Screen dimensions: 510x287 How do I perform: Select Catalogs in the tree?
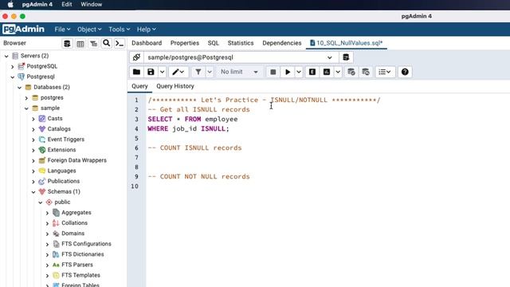[x=59, y=129]
